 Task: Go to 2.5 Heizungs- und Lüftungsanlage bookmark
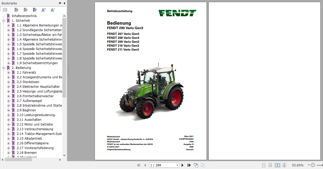point(39,91)
